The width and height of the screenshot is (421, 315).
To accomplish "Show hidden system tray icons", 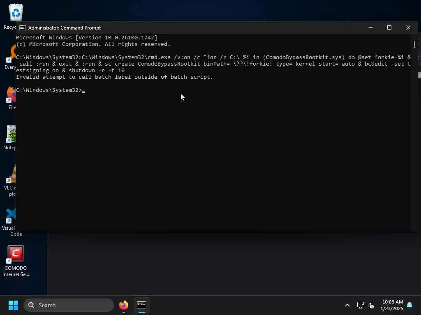I will point(347,305).
